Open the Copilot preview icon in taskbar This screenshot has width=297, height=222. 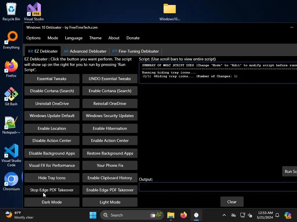point(288,215)
